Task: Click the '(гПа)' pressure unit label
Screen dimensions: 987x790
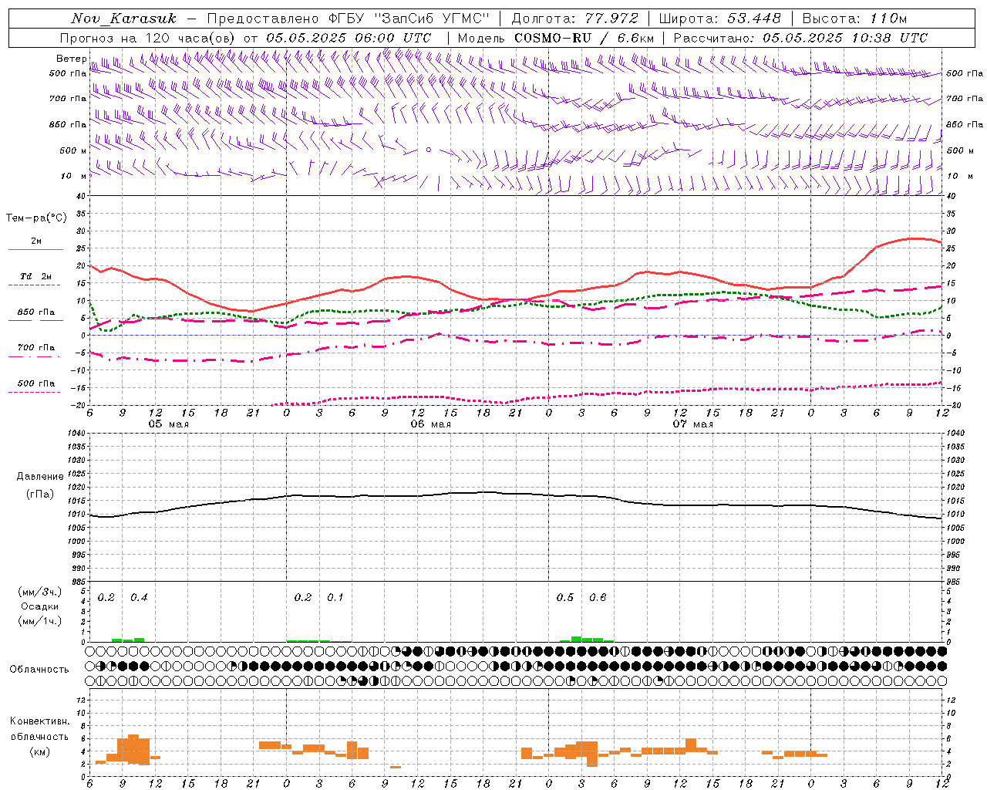Action: (x=40, y=494)
